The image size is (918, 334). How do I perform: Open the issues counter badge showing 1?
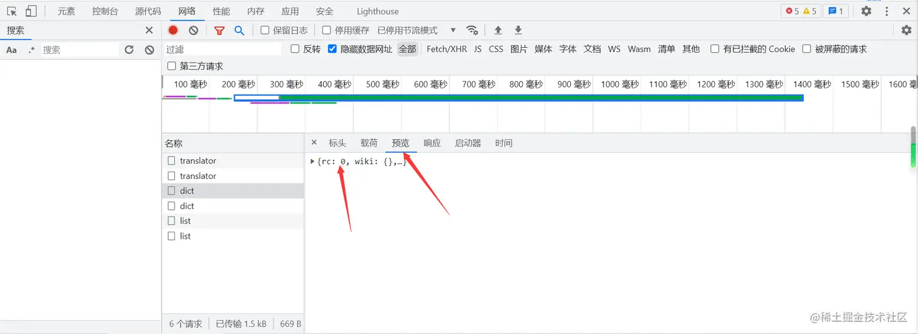[835, 11]
